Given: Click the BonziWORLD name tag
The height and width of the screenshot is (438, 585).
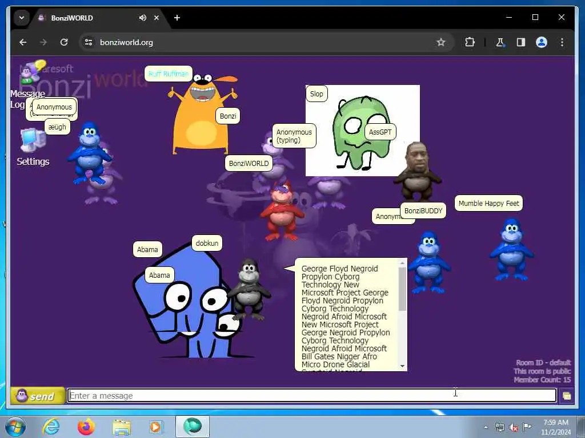Looking at the screenshot, I should pos(249,163).
